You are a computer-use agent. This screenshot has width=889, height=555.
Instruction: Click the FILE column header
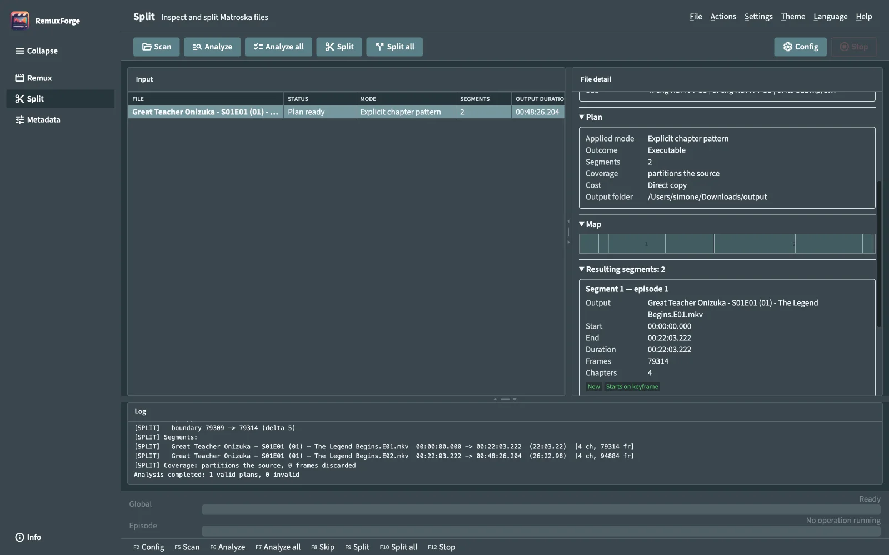tap(206, 99)
